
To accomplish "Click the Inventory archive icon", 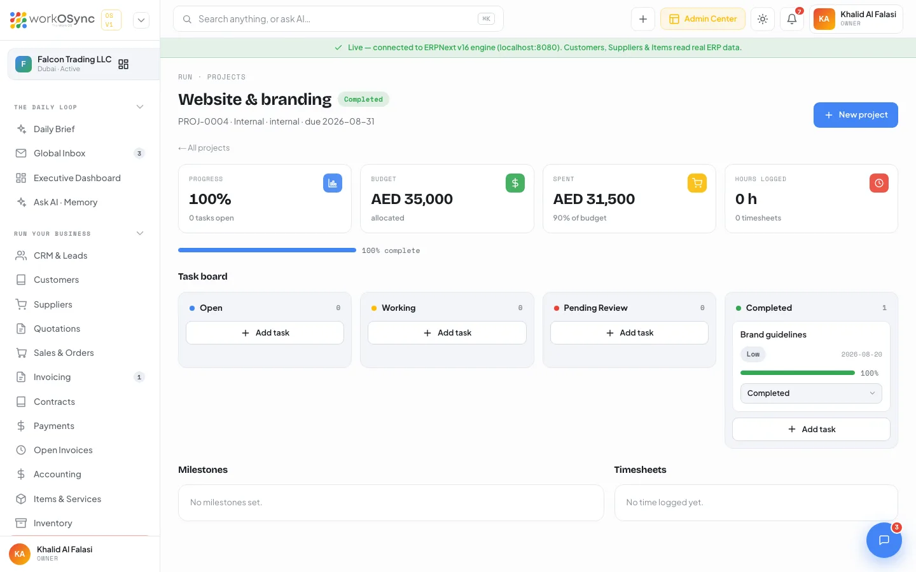I will (x=21, y=523).
